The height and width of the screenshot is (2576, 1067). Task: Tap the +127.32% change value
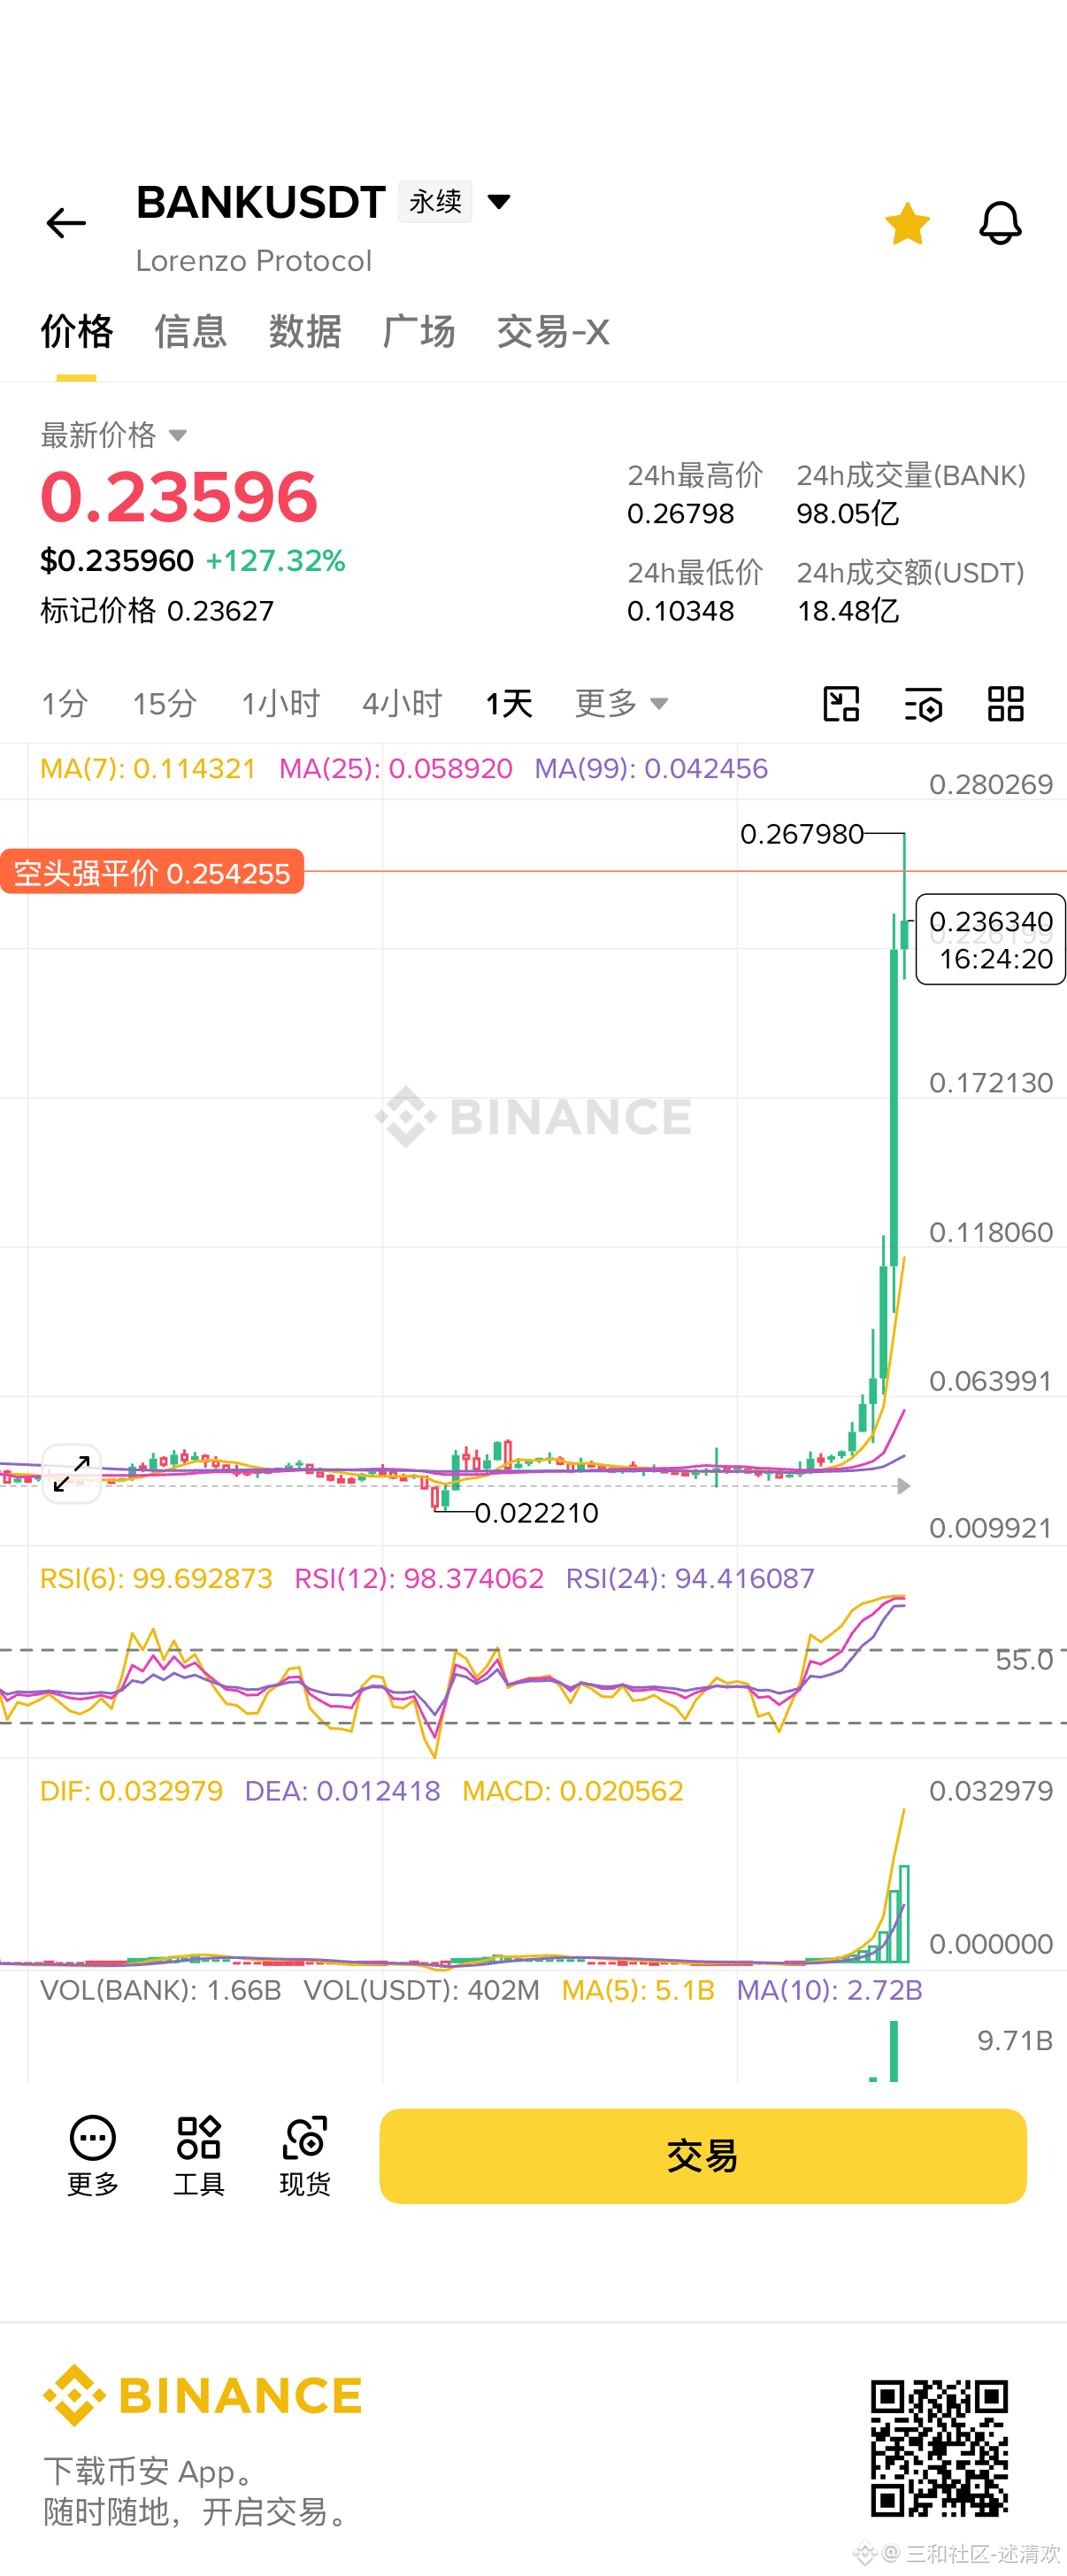click(275, 561)
